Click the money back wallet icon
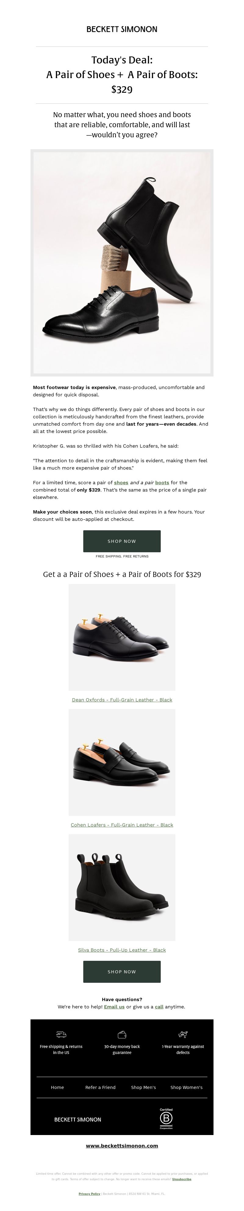This screenshot has height=1211, width=244. coord(122,1034)
